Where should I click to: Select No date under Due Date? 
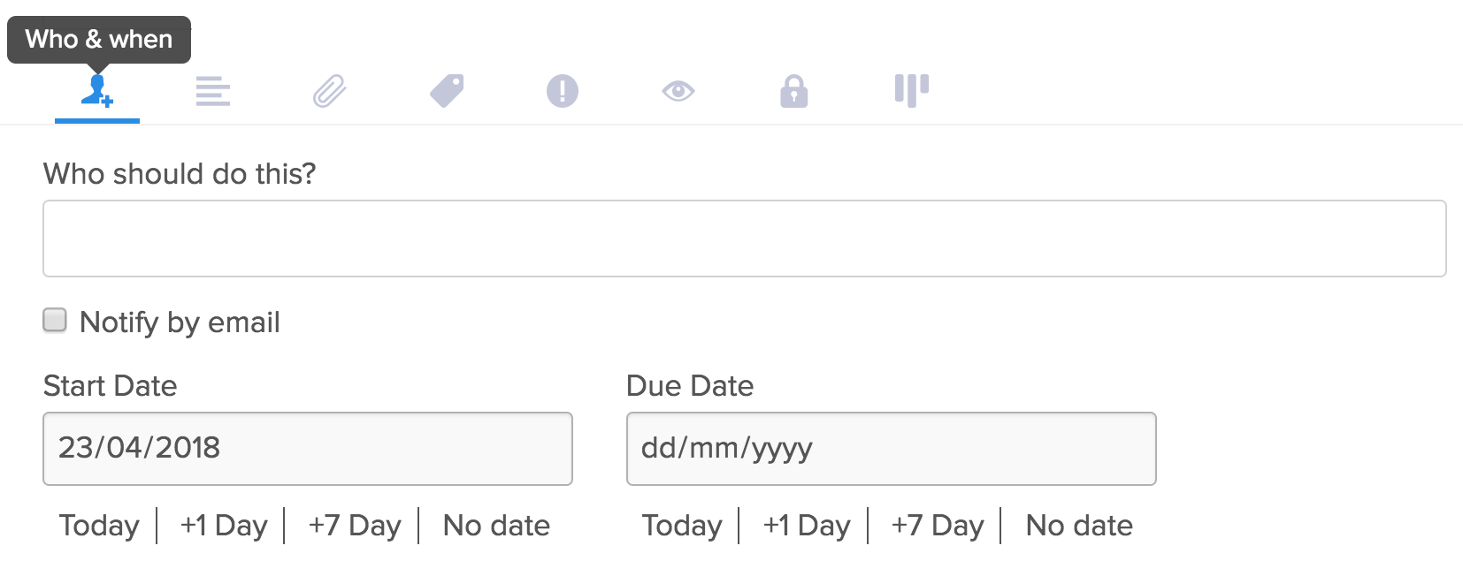coord(1079,526)
